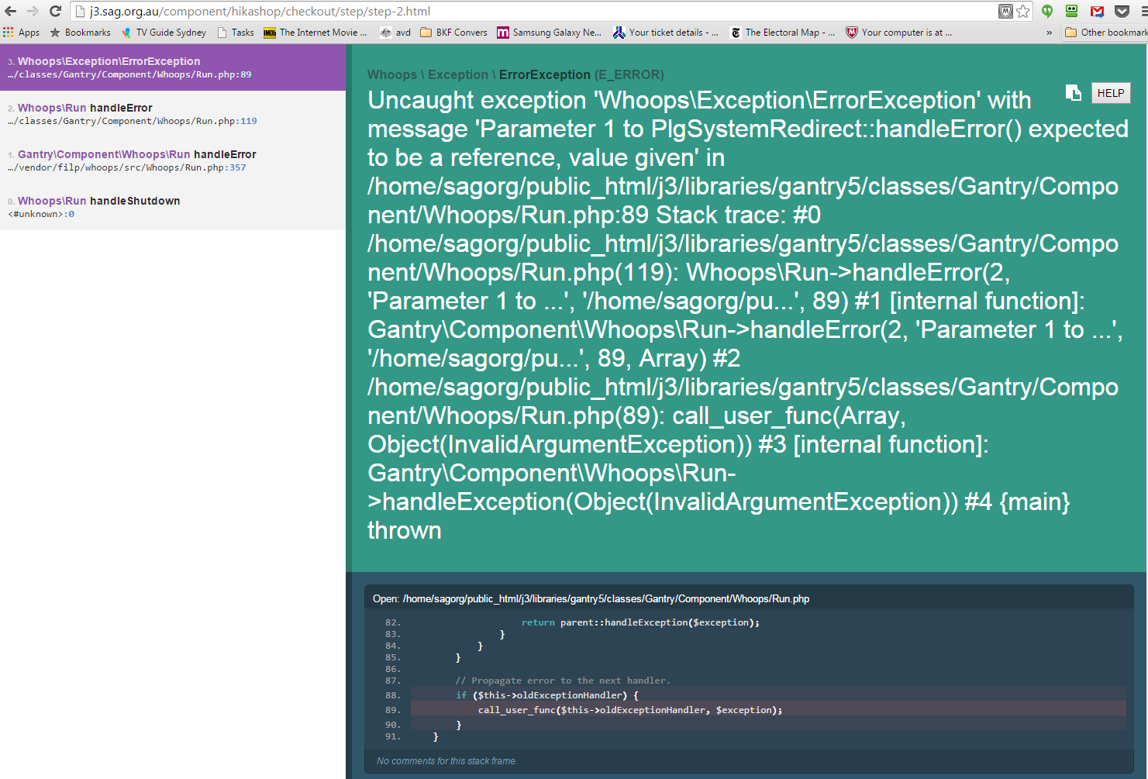Reload the page with the refresh icon
Screen dimensions: 1148x779
[55, 11]
